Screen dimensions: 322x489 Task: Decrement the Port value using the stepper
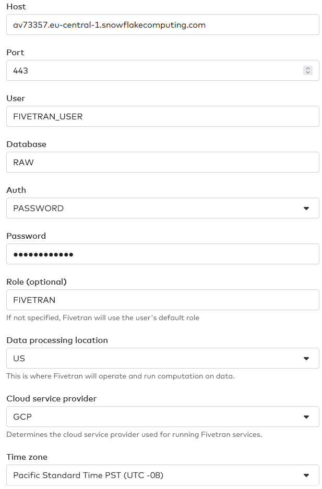(307, 72)
